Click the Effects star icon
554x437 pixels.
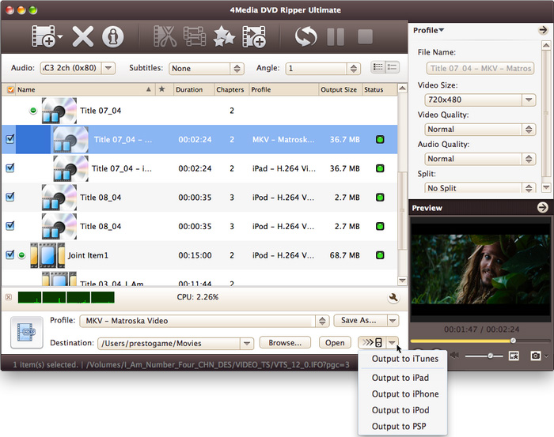click(x=224, y=36)
